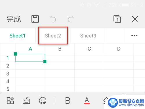Select column C header
The width and height of the screenshot is (145, 109).
[89, 49]
